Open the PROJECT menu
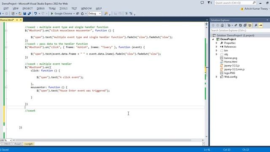270x152 pixels. point(27,8)
